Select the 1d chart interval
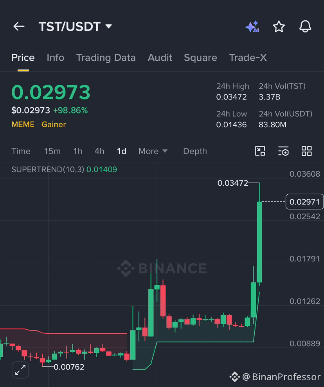The height and width of the screenshot is (387, 324). (x=122, y=151)
